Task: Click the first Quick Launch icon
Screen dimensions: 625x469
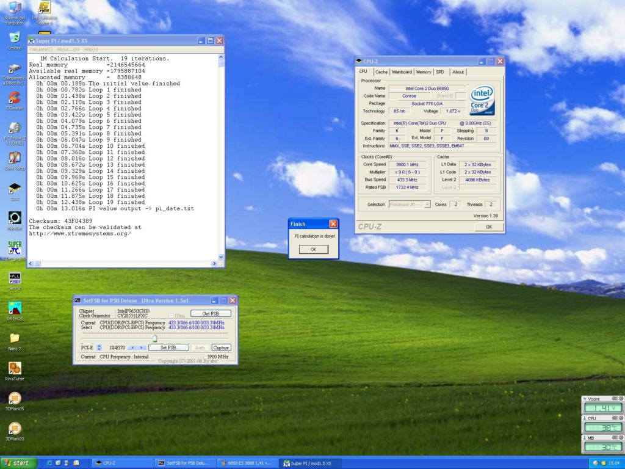Action: click(x=49, y=463)
